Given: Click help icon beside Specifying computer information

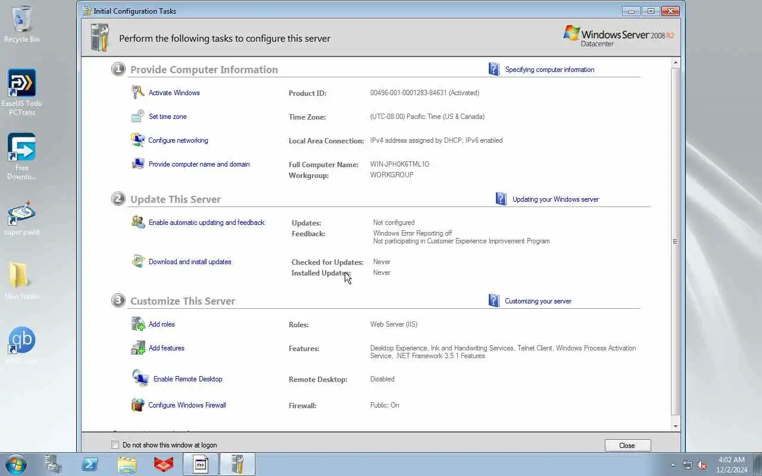Looking at the screenshot, I should [494, 69].
